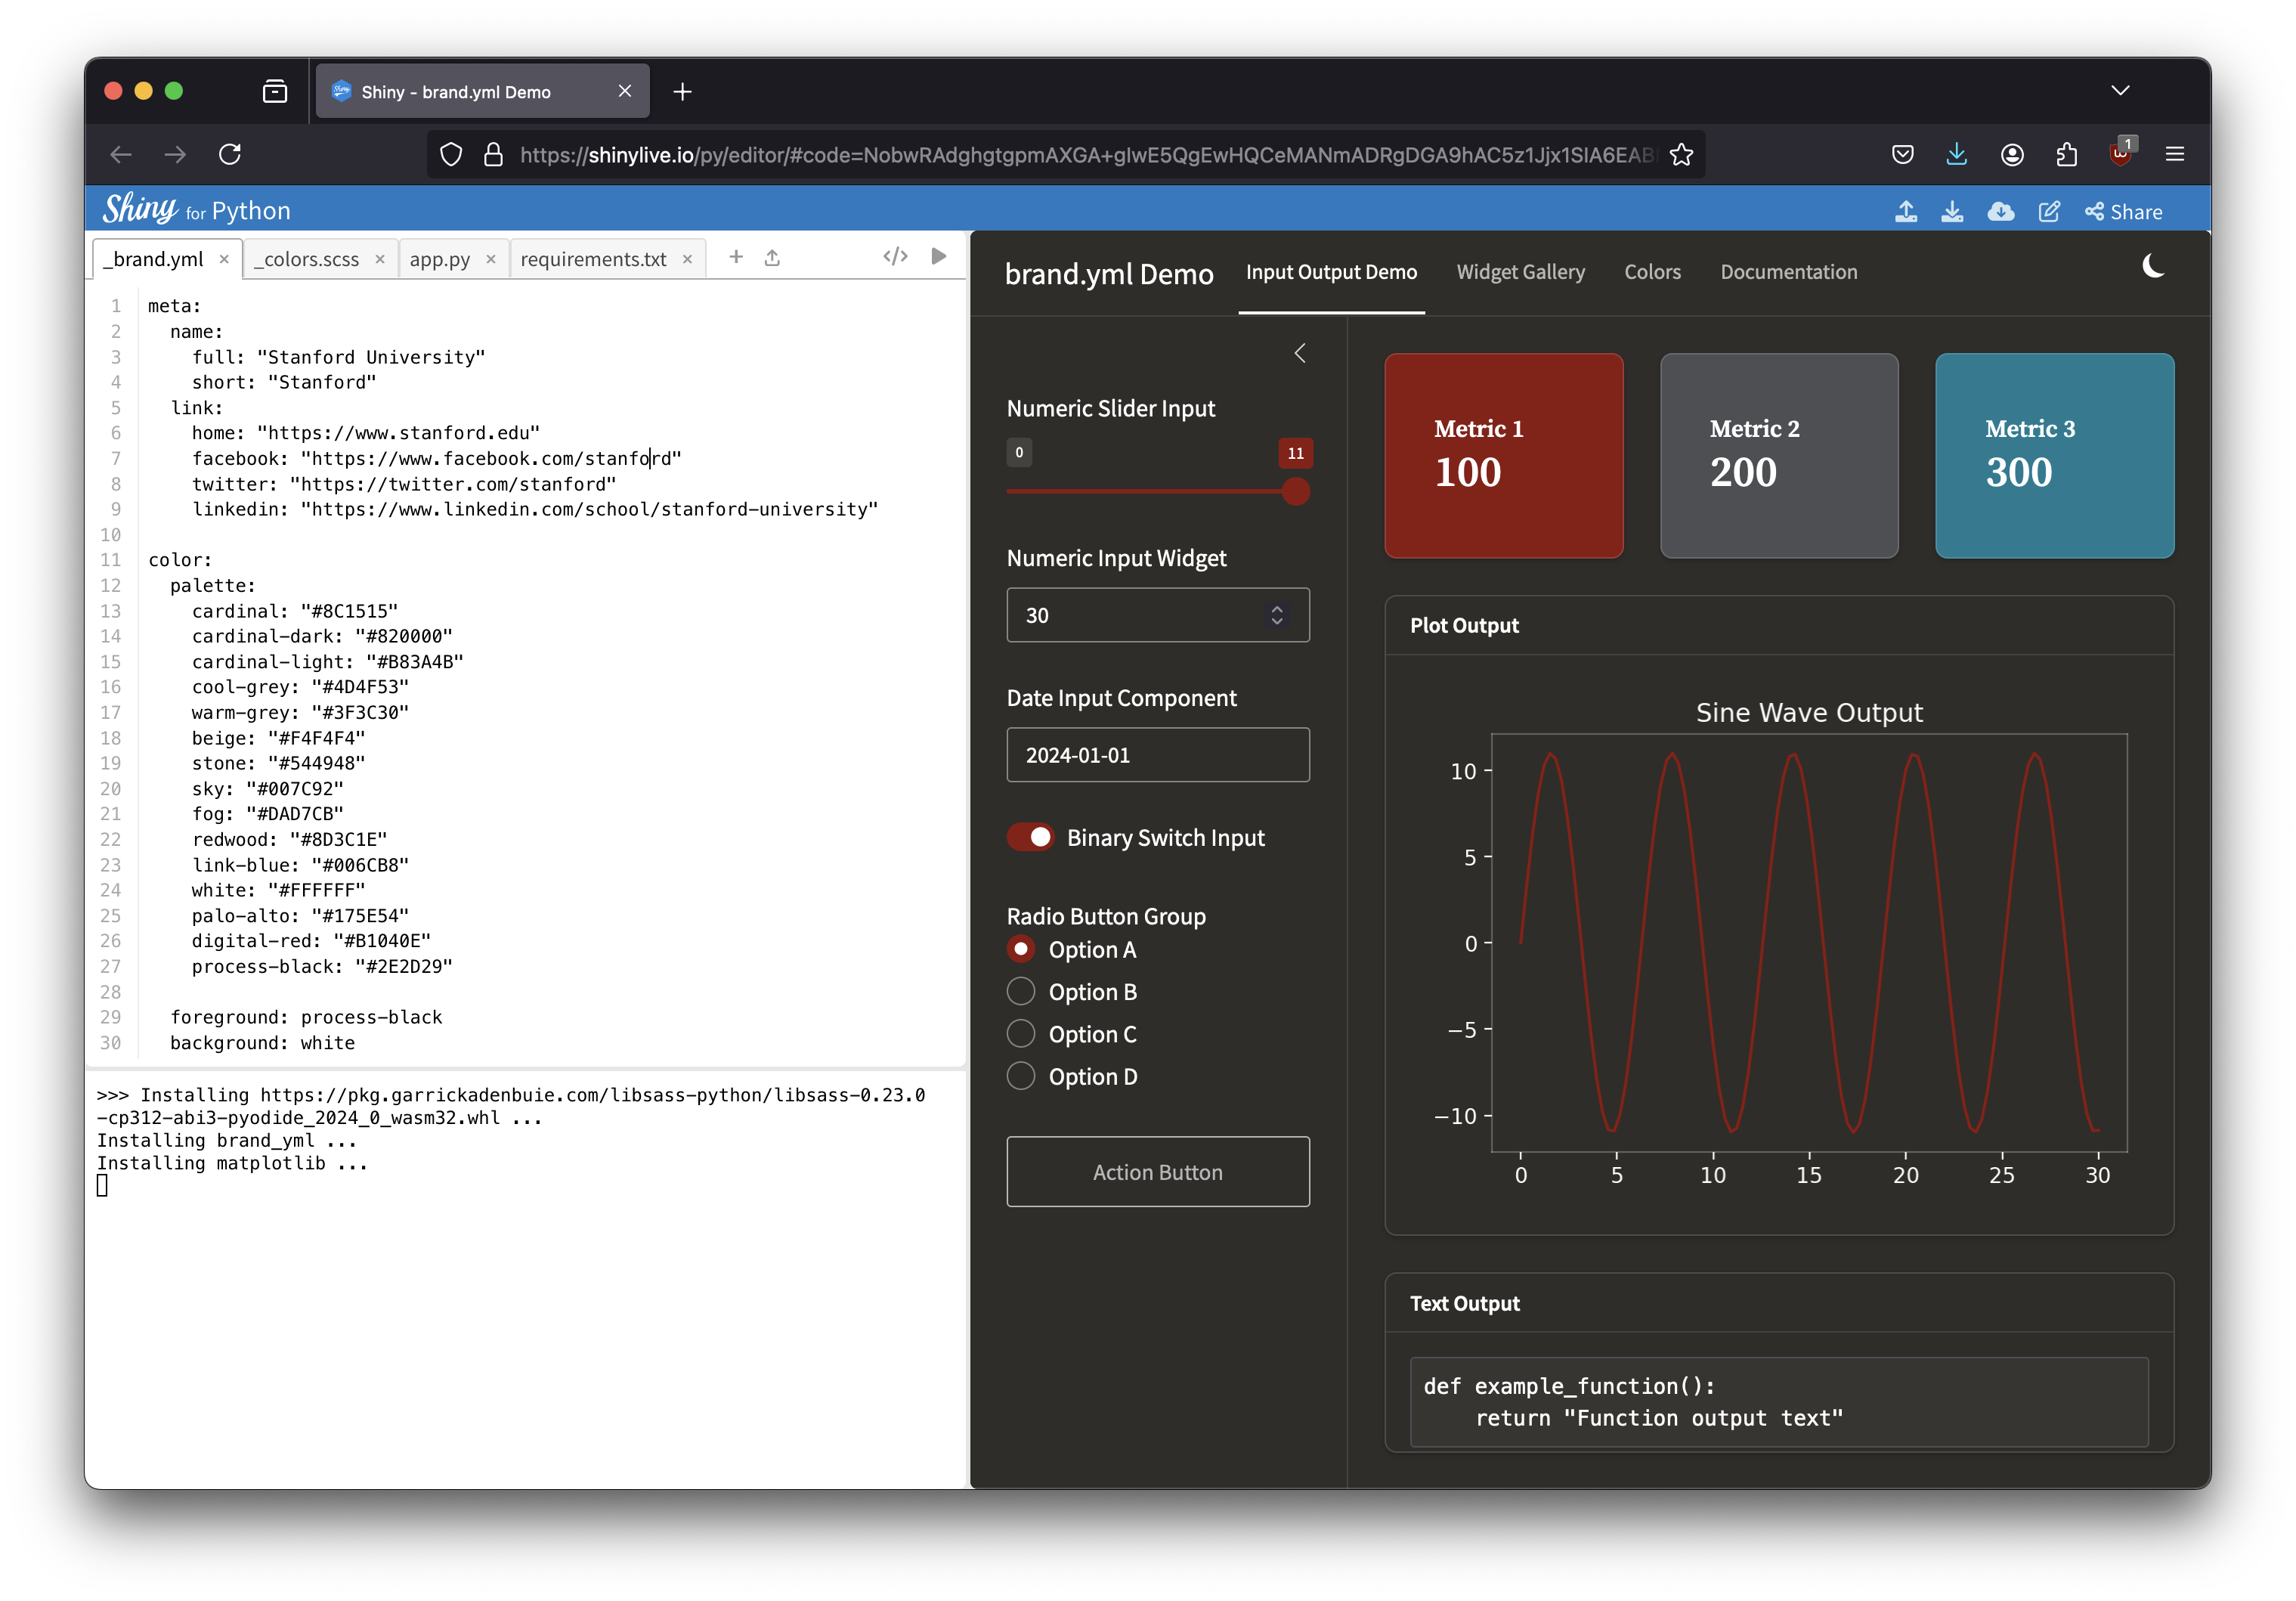
Task: Click the Metric 1 value box
Action: (1504, 456)
